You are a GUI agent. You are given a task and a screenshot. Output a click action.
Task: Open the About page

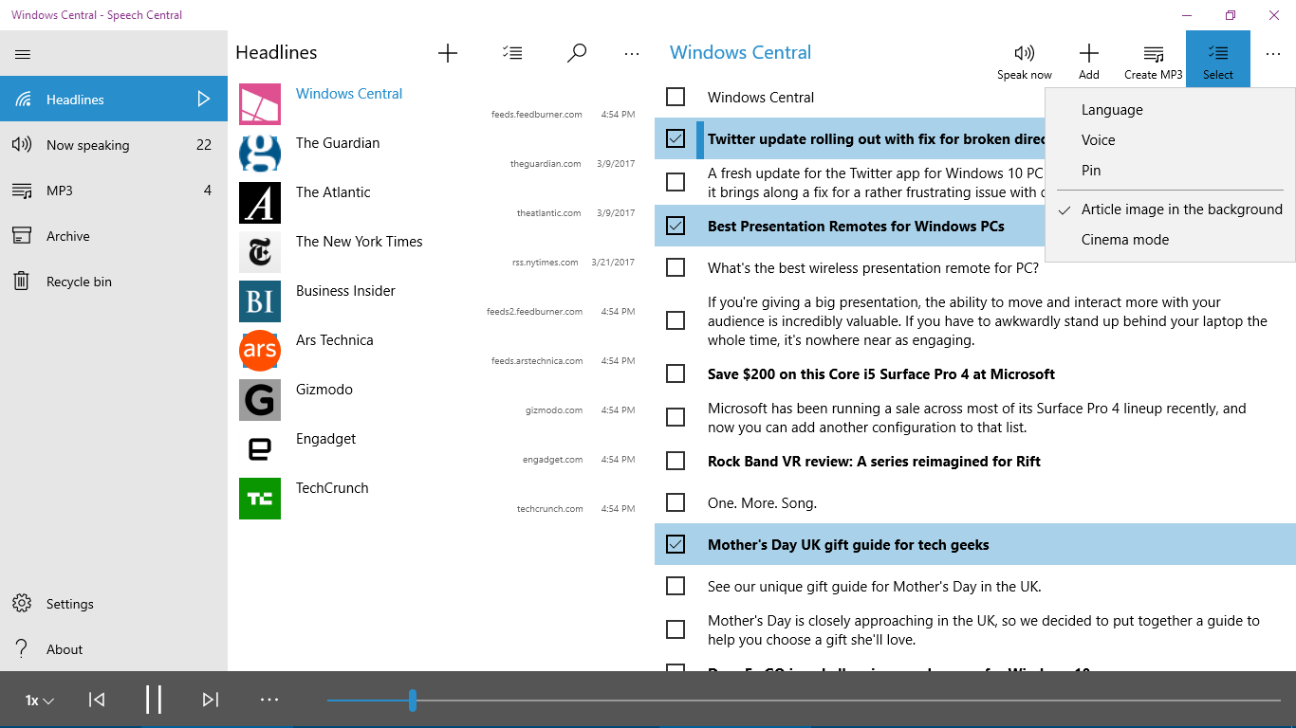pyautogui.click(x=114, y=649)
